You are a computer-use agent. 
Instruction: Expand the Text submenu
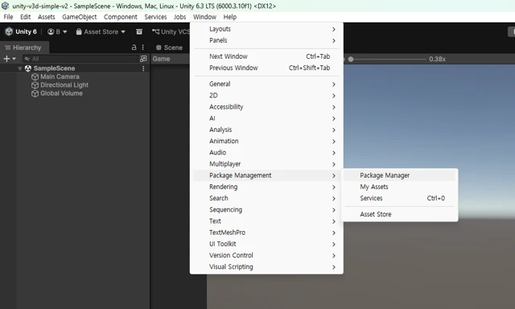click(x=266, y=221)
